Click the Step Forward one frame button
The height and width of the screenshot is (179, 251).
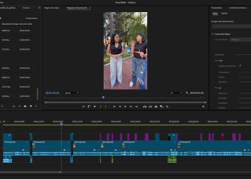(x=131, y=106)
